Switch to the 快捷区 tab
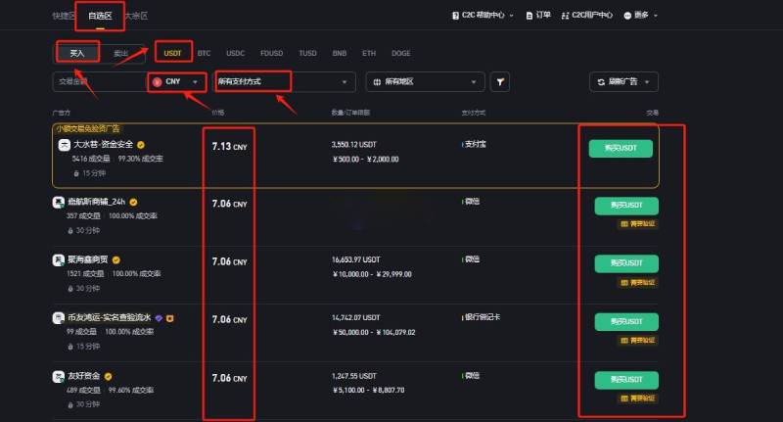Screen dimensions: 783x422 point(64,16)
